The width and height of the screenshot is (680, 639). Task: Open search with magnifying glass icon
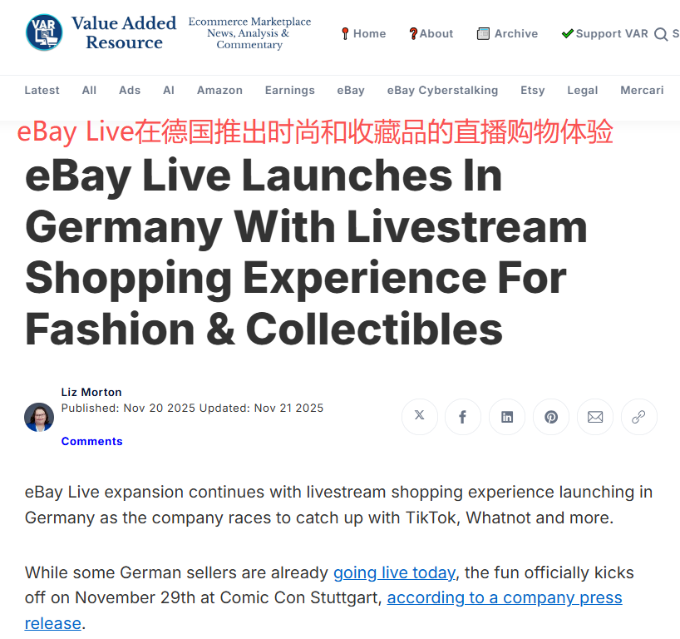(x=661, y=34)
